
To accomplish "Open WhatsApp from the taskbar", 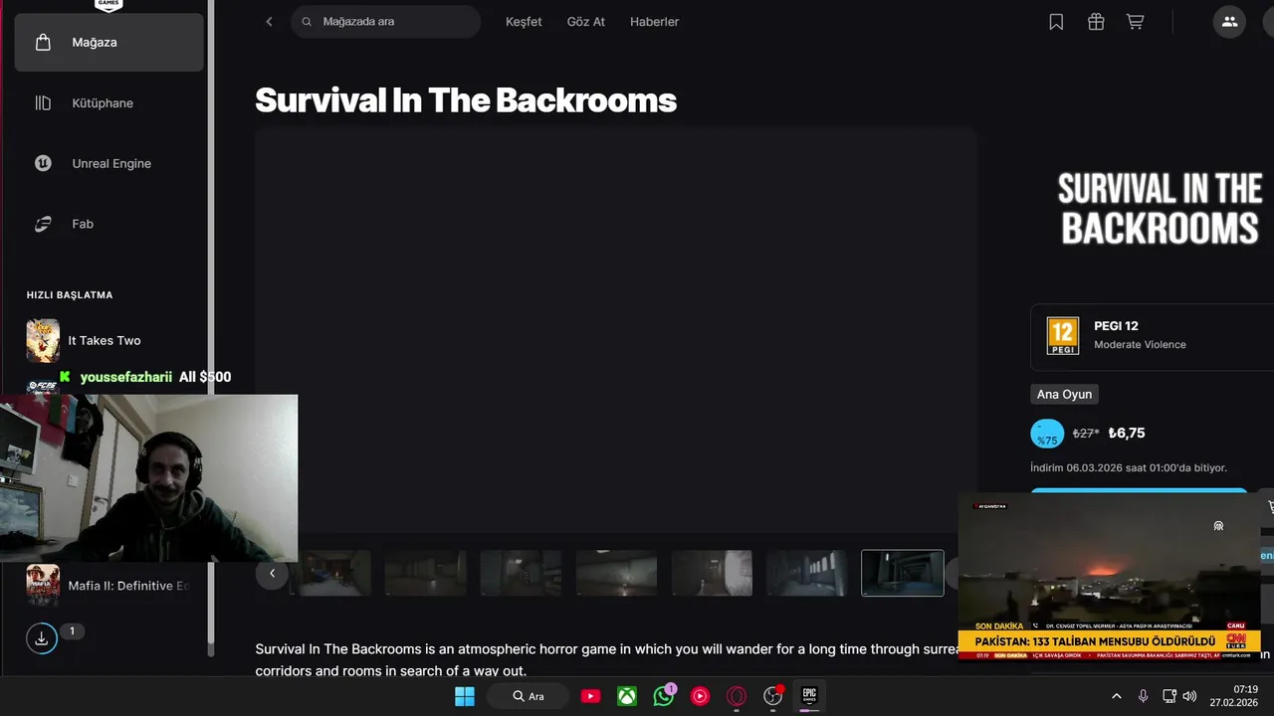I will (x=664, y=696).
